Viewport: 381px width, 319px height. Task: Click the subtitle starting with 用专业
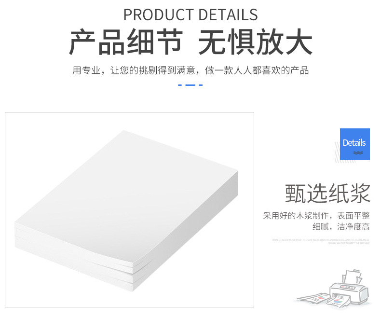tap(190, 70)
